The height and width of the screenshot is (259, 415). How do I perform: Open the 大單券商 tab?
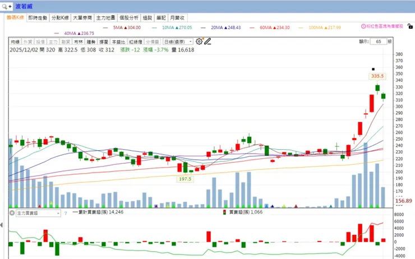click(x=82, y=18)
